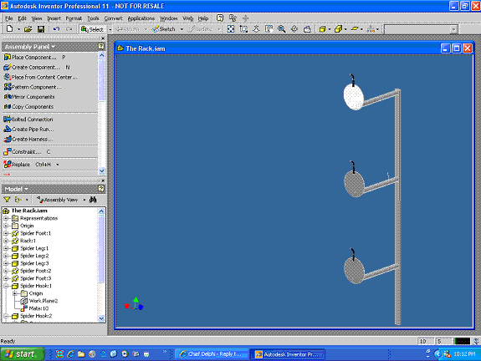Click the Zoom Window icon

pyautogui.click(x=243, y=29)
